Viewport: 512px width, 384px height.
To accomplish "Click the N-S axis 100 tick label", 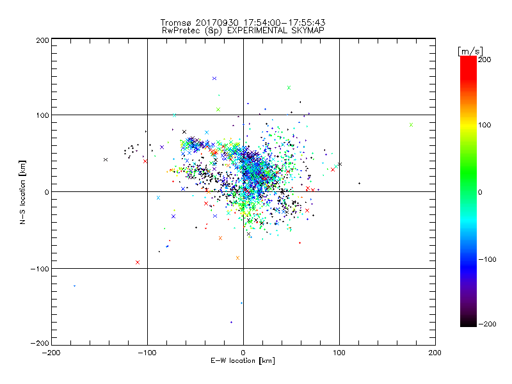I will pyautogui.click(x=43, y=115).
